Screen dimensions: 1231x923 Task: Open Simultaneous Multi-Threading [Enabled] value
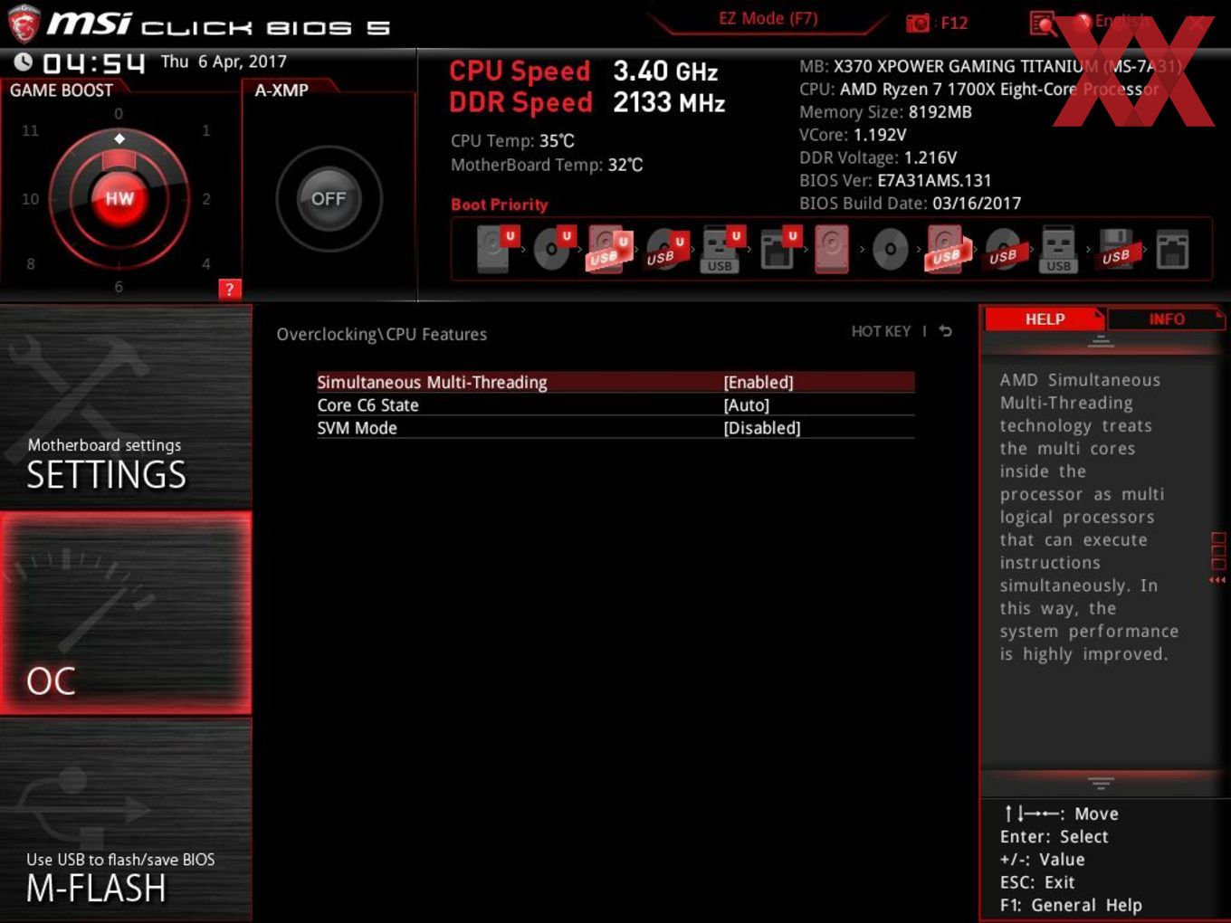tap(759, 382)
